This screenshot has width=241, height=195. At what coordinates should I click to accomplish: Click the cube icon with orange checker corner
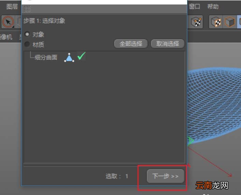(216, 22)
